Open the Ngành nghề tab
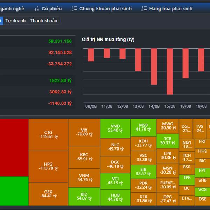210x210 pixels. (x=12, y=9)
